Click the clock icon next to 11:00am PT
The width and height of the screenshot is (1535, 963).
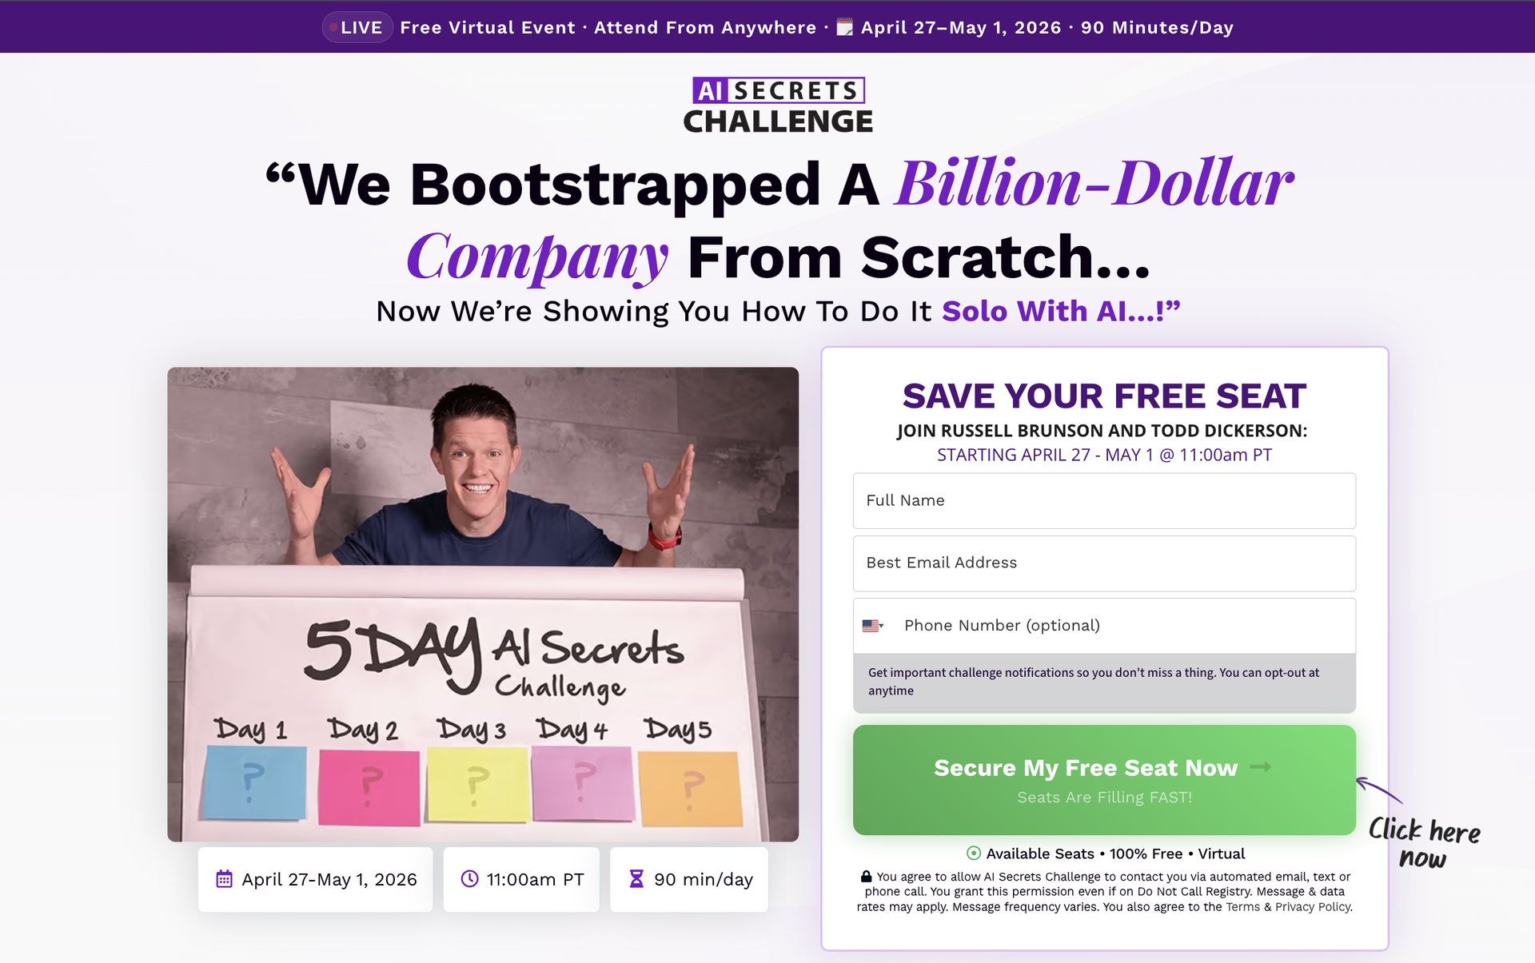click(470, 879)
